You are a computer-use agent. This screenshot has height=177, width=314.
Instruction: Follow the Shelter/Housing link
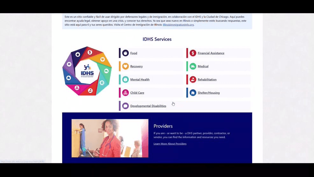click(x=209, y=93)
